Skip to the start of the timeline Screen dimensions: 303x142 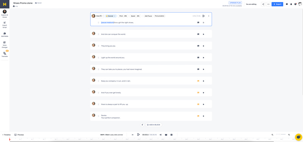133,135
